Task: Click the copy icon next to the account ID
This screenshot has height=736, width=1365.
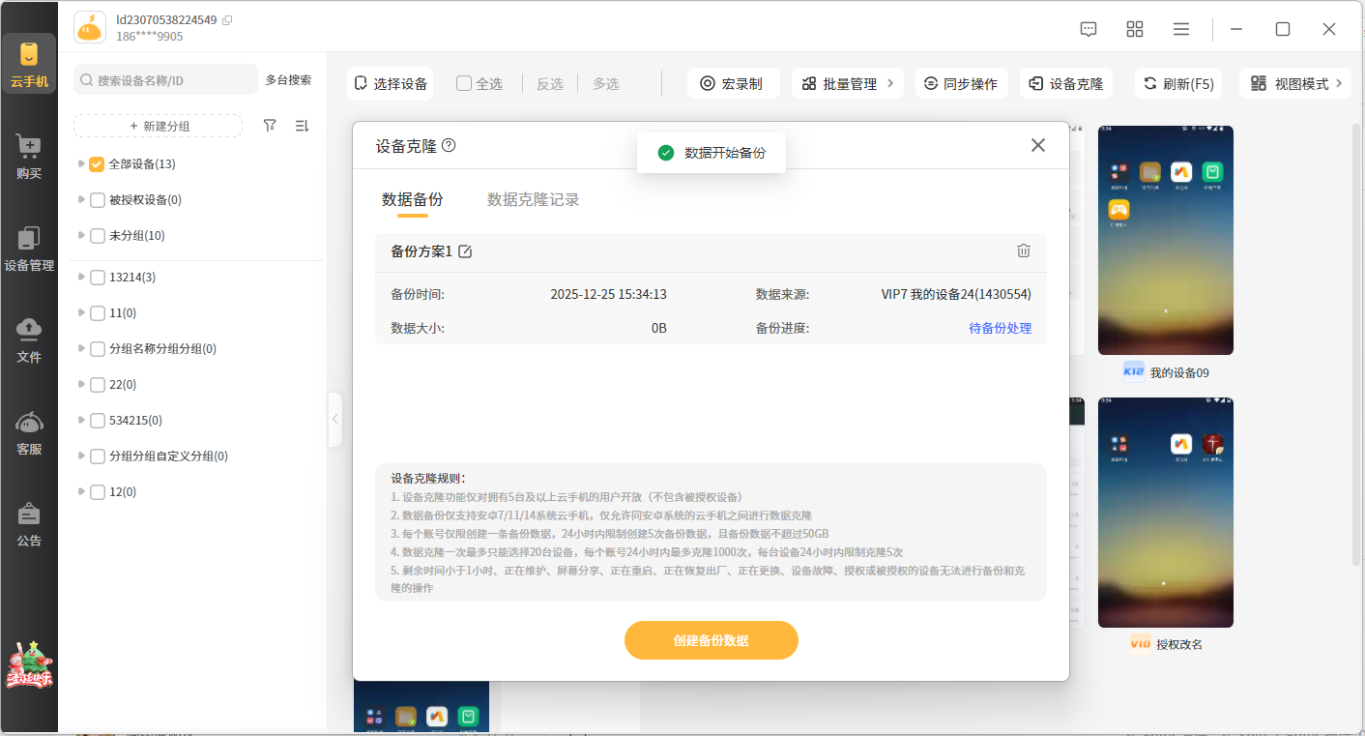Action: click(x=227, y=20)
